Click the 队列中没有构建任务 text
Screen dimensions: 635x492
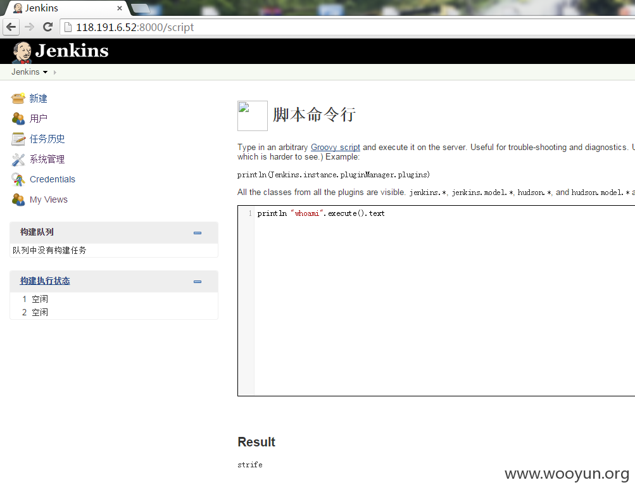tap(49, 250)
